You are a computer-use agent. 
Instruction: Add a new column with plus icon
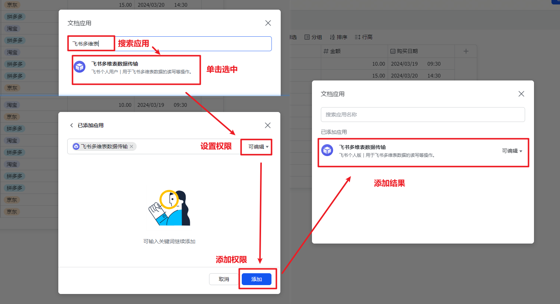(466, 51)
